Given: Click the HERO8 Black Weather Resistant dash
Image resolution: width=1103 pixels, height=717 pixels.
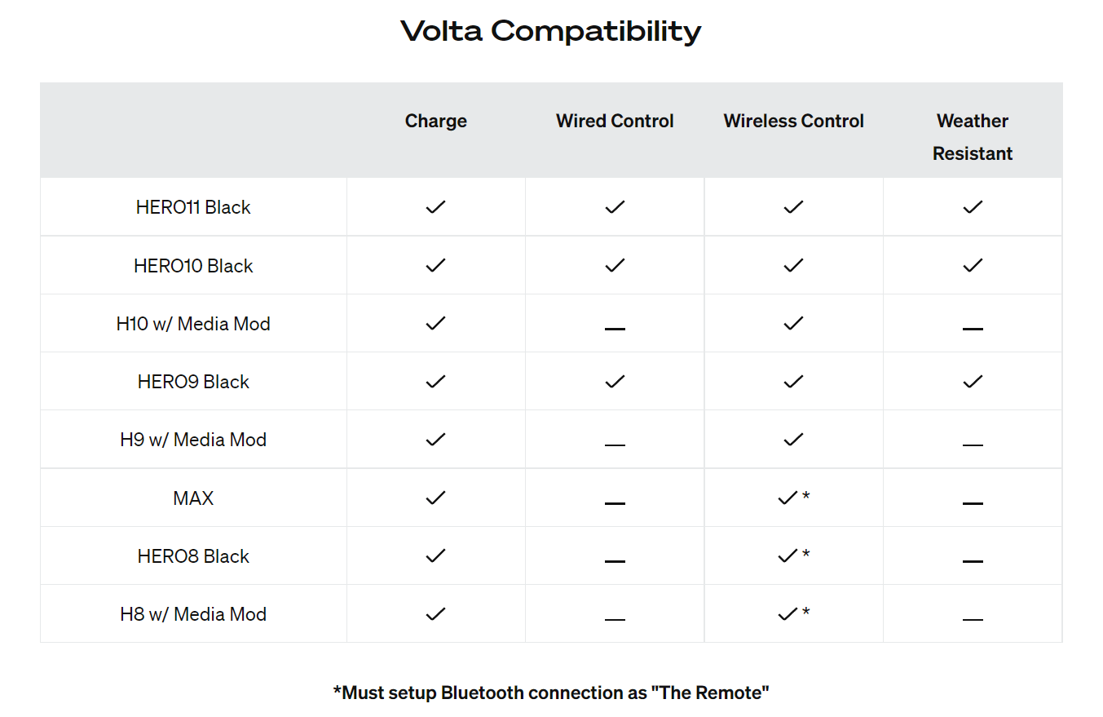Looking at the screenshot, I should [973, 561].
